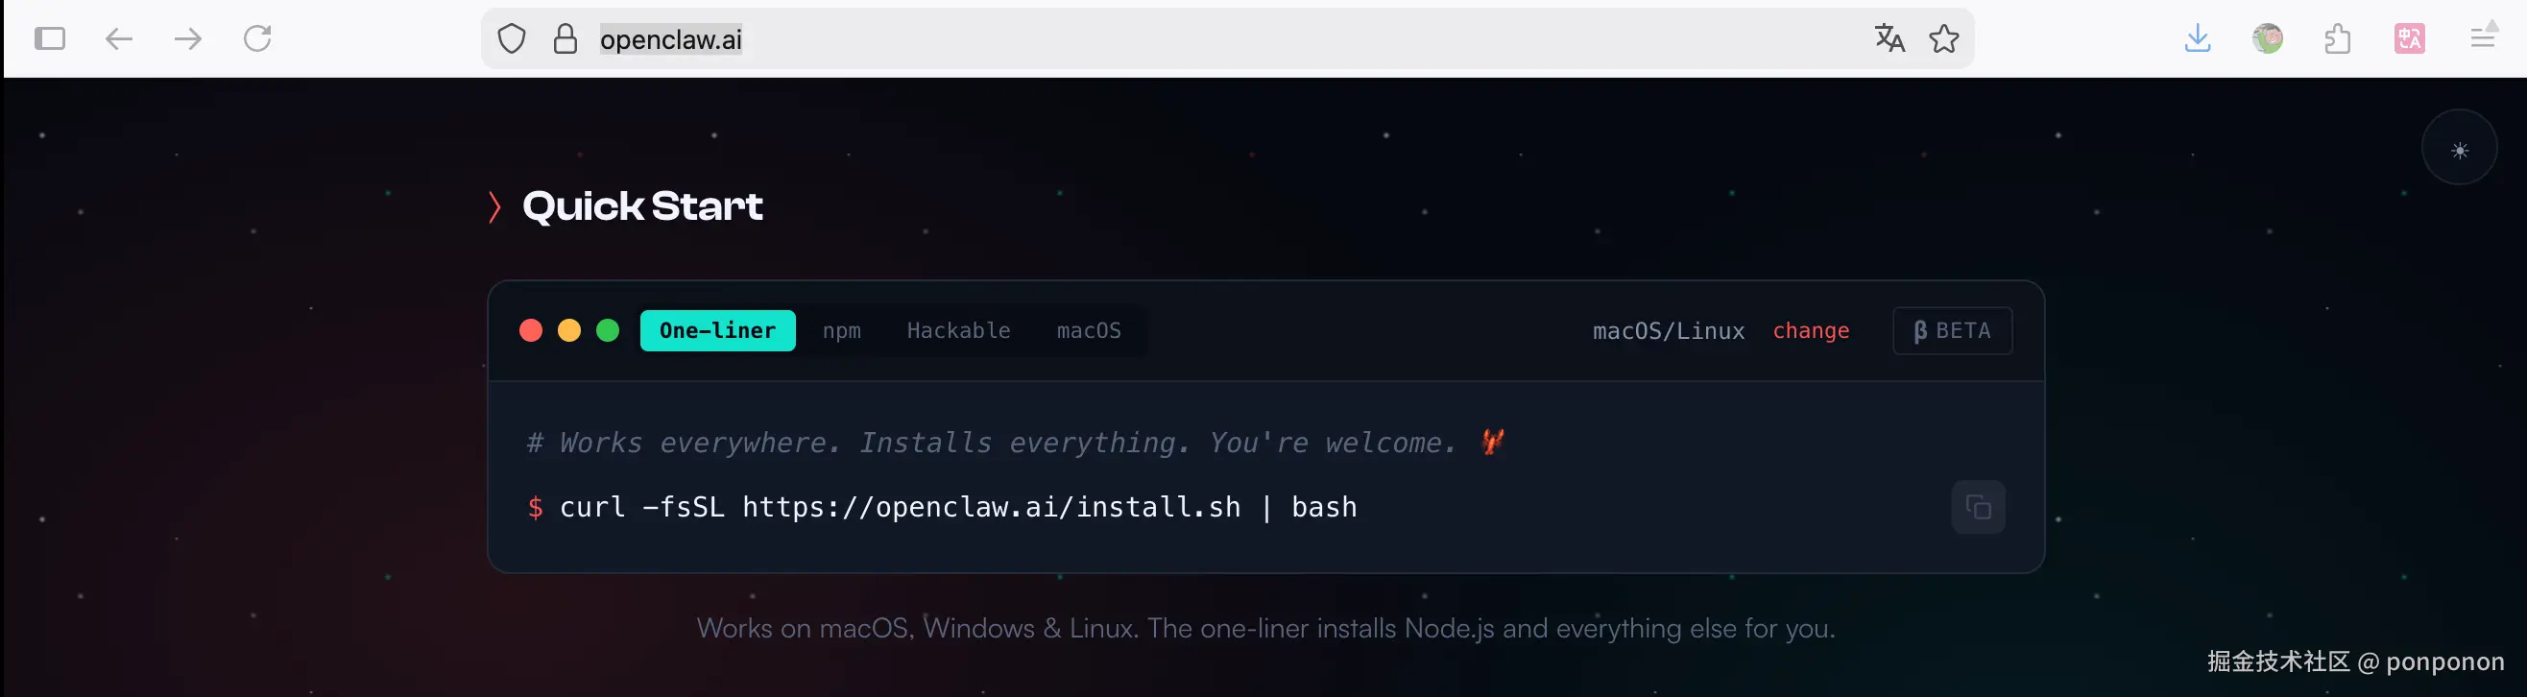Viewport: 2527px width, 697px height.
Task: Reload the openclaw.ai page
Action: 257,38
